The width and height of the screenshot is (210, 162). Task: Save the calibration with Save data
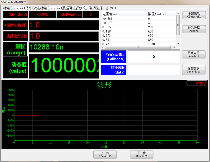[194, 70]
